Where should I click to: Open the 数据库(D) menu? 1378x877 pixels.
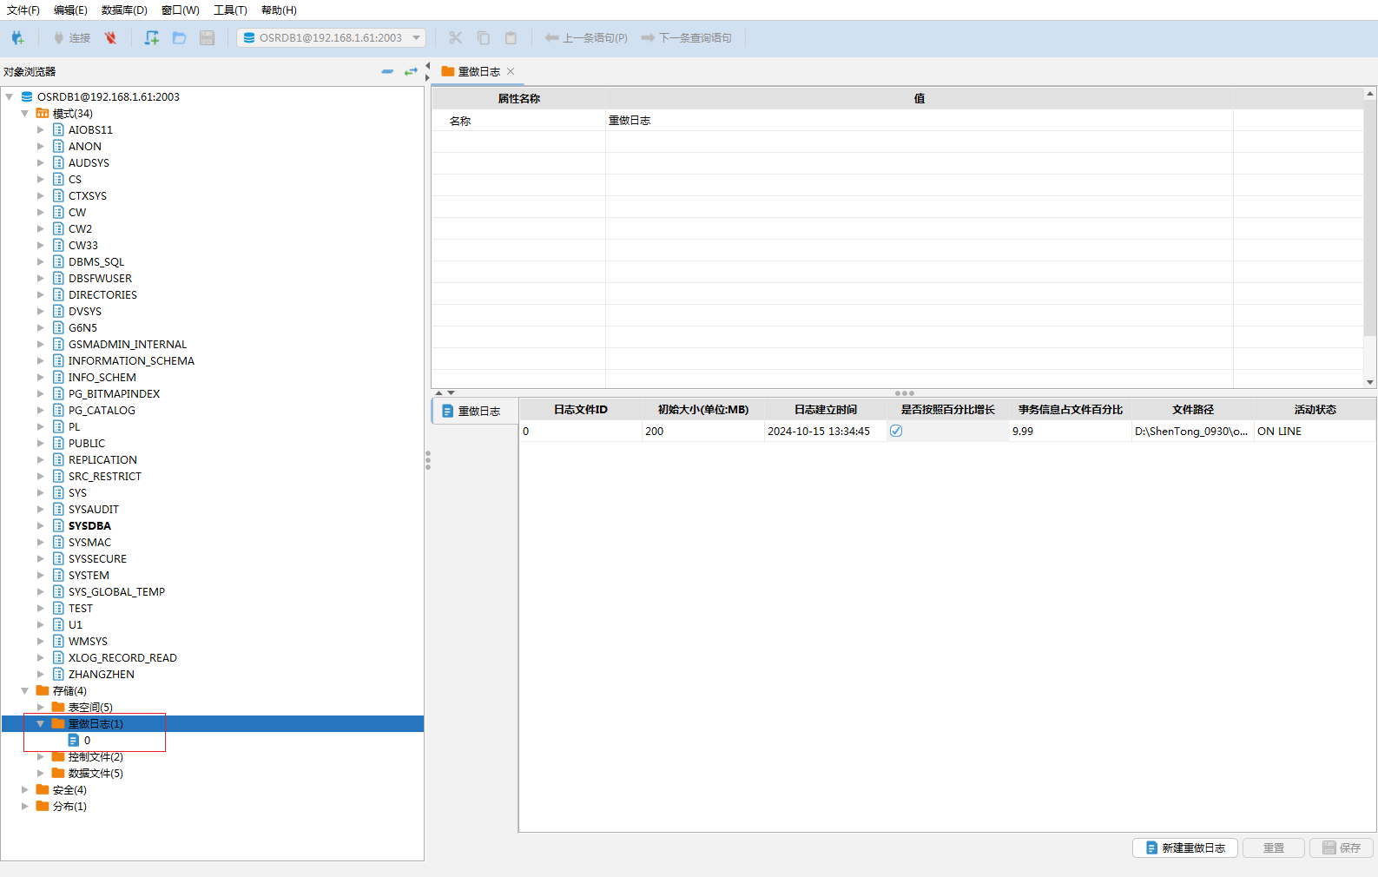click(124, 10)
